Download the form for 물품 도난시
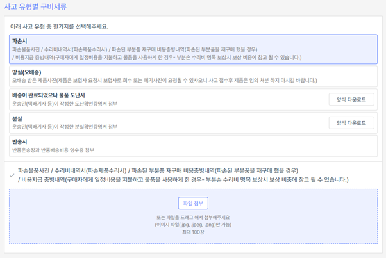This screenshot has width=386, height=258. [351, 99]
